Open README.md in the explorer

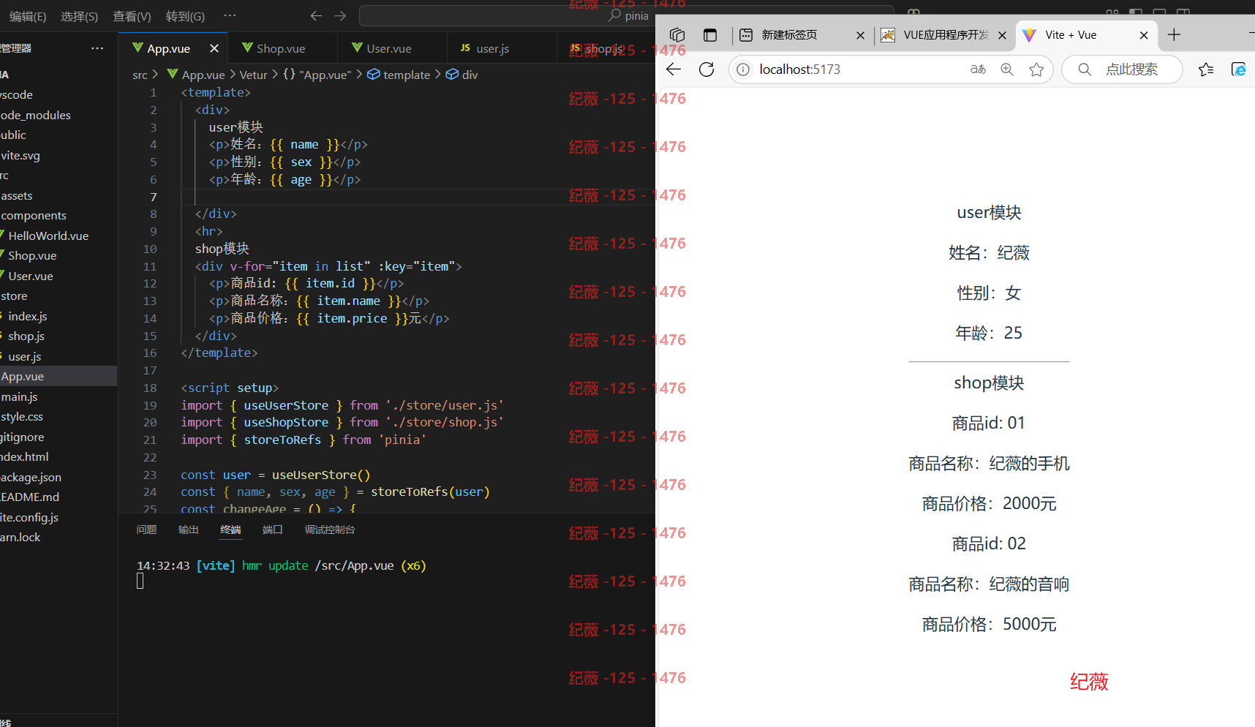coord(30,497)
